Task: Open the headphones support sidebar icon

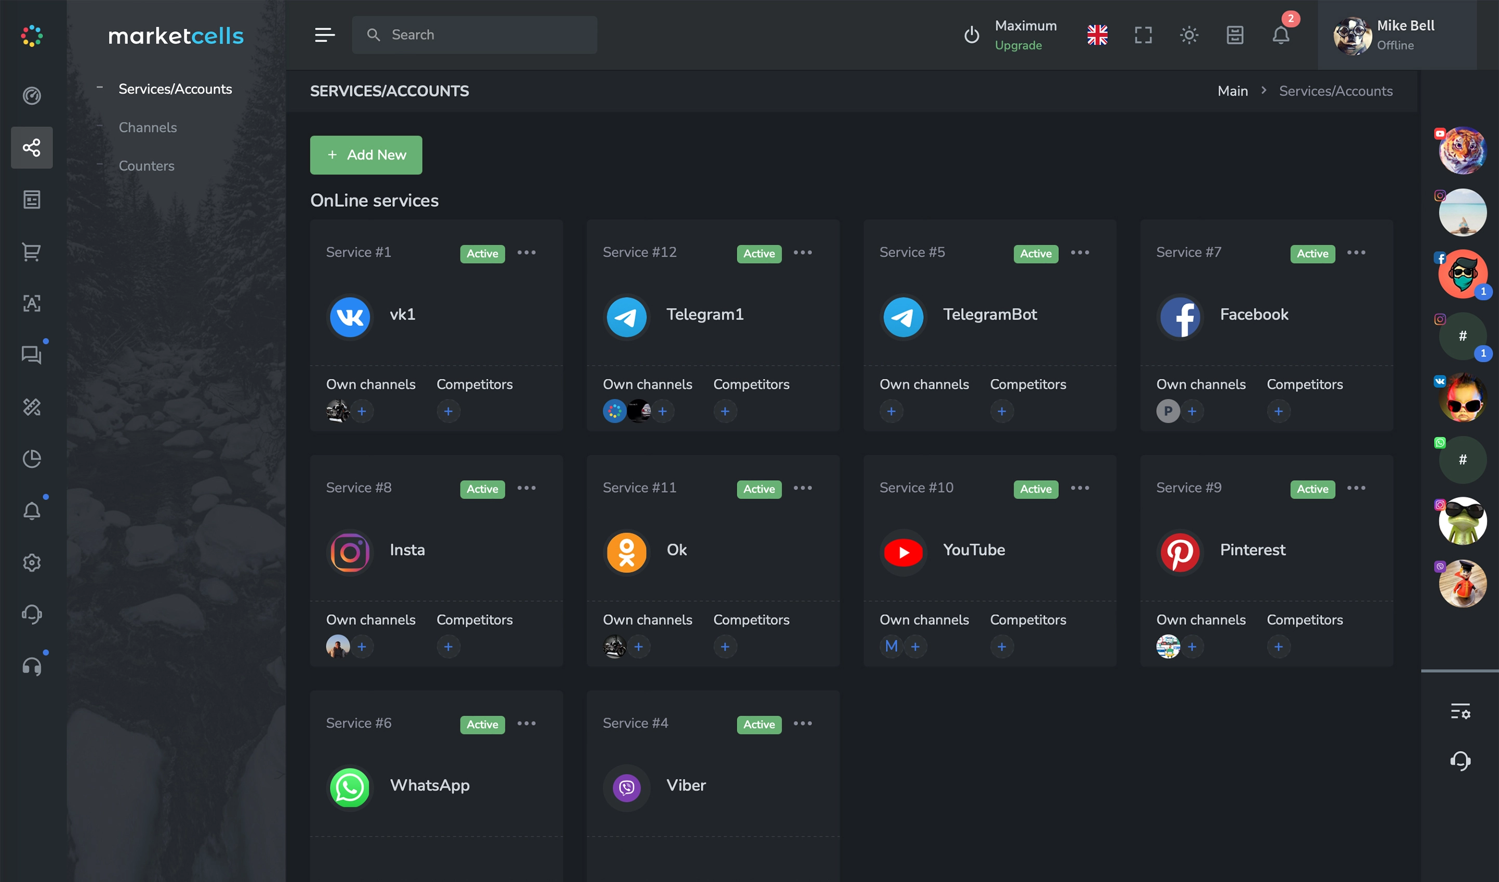Action: pyautogui.click(x=32, y=666)
